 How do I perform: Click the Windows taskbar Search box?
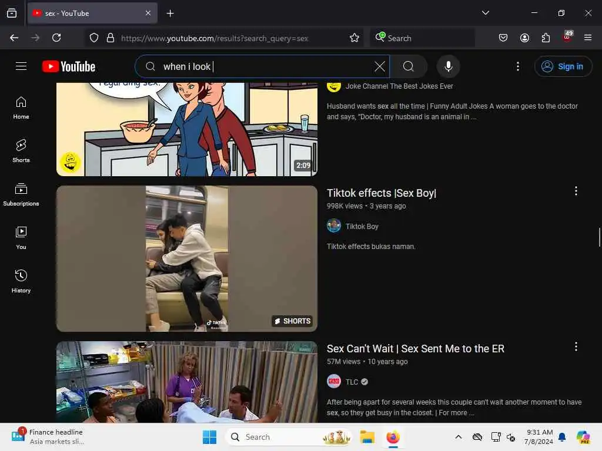point(289,437)
